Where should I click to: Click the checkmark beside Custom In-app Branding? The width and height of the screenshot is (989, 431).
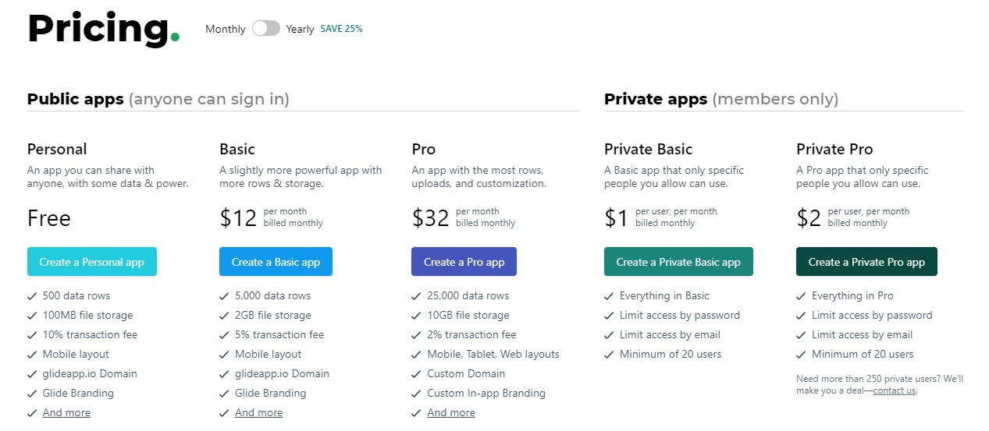(x=416, y=394)
